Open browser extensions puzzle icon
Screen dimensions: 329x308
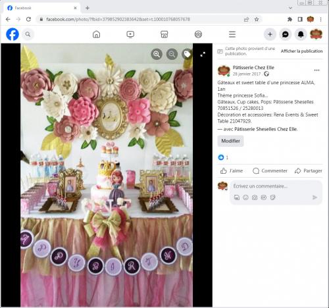point(290,19)
